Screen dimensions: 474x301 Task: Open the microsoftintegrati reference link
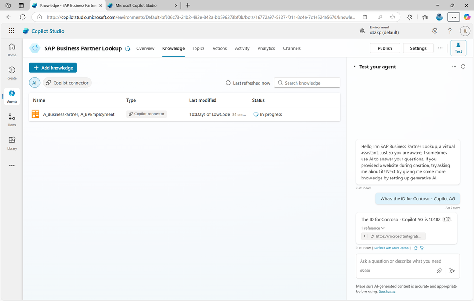[393, 236]
